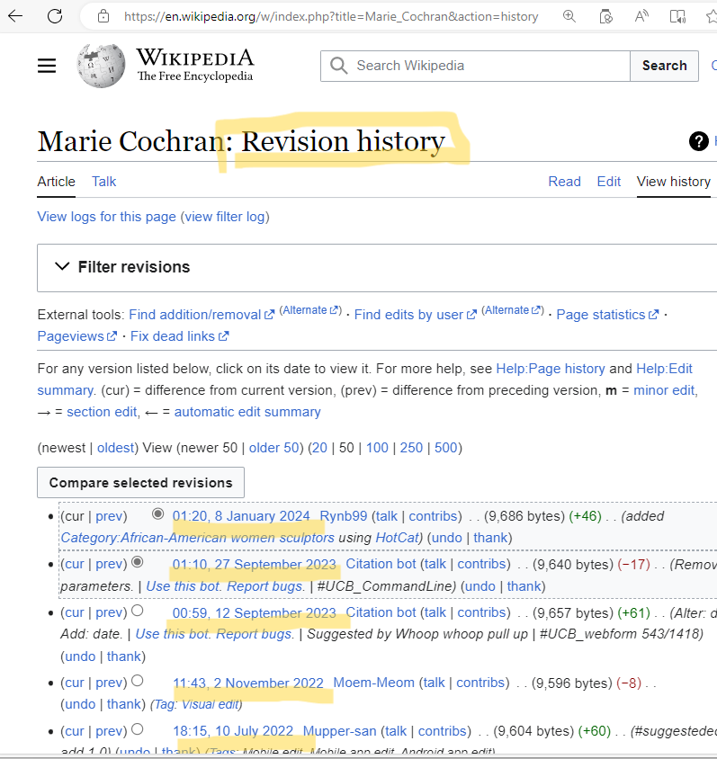Click the question mark help icon
The height and width of the screenshot is (759, 717).
click(699, 141)
